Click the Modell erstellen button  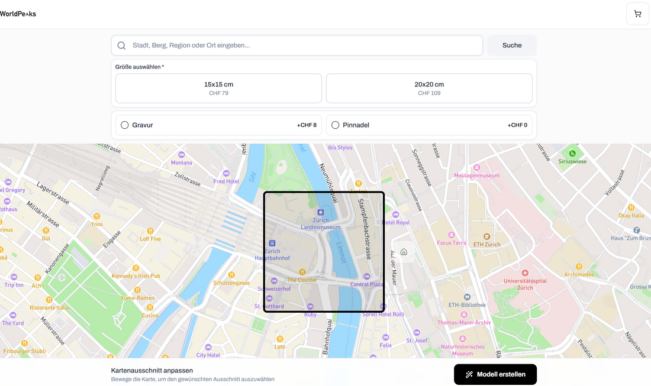pos(495,374)
